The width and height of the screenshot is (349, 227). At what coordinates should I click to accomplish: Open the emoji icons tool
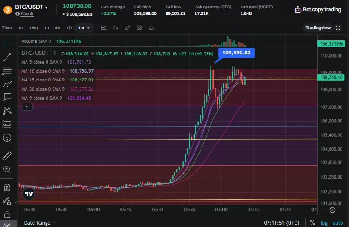(7, 138)
